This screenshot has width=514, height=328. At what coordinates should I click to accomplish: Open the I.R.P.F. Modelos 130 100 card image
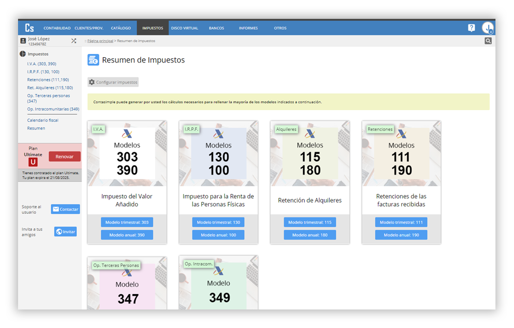click(x=218, y=153)
